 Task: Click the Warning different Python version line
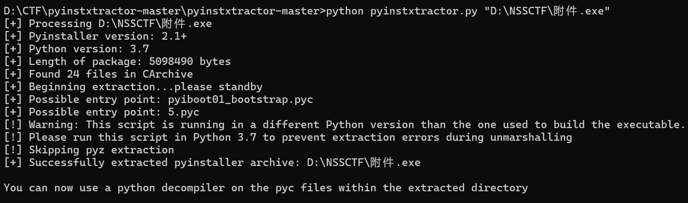[x=344, y=125]
